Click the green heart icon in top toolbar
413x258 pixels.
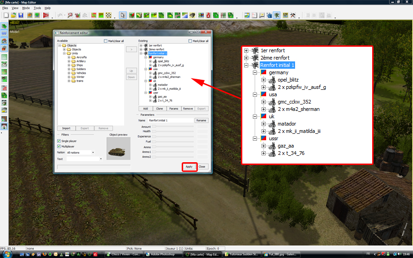[37, 15]
